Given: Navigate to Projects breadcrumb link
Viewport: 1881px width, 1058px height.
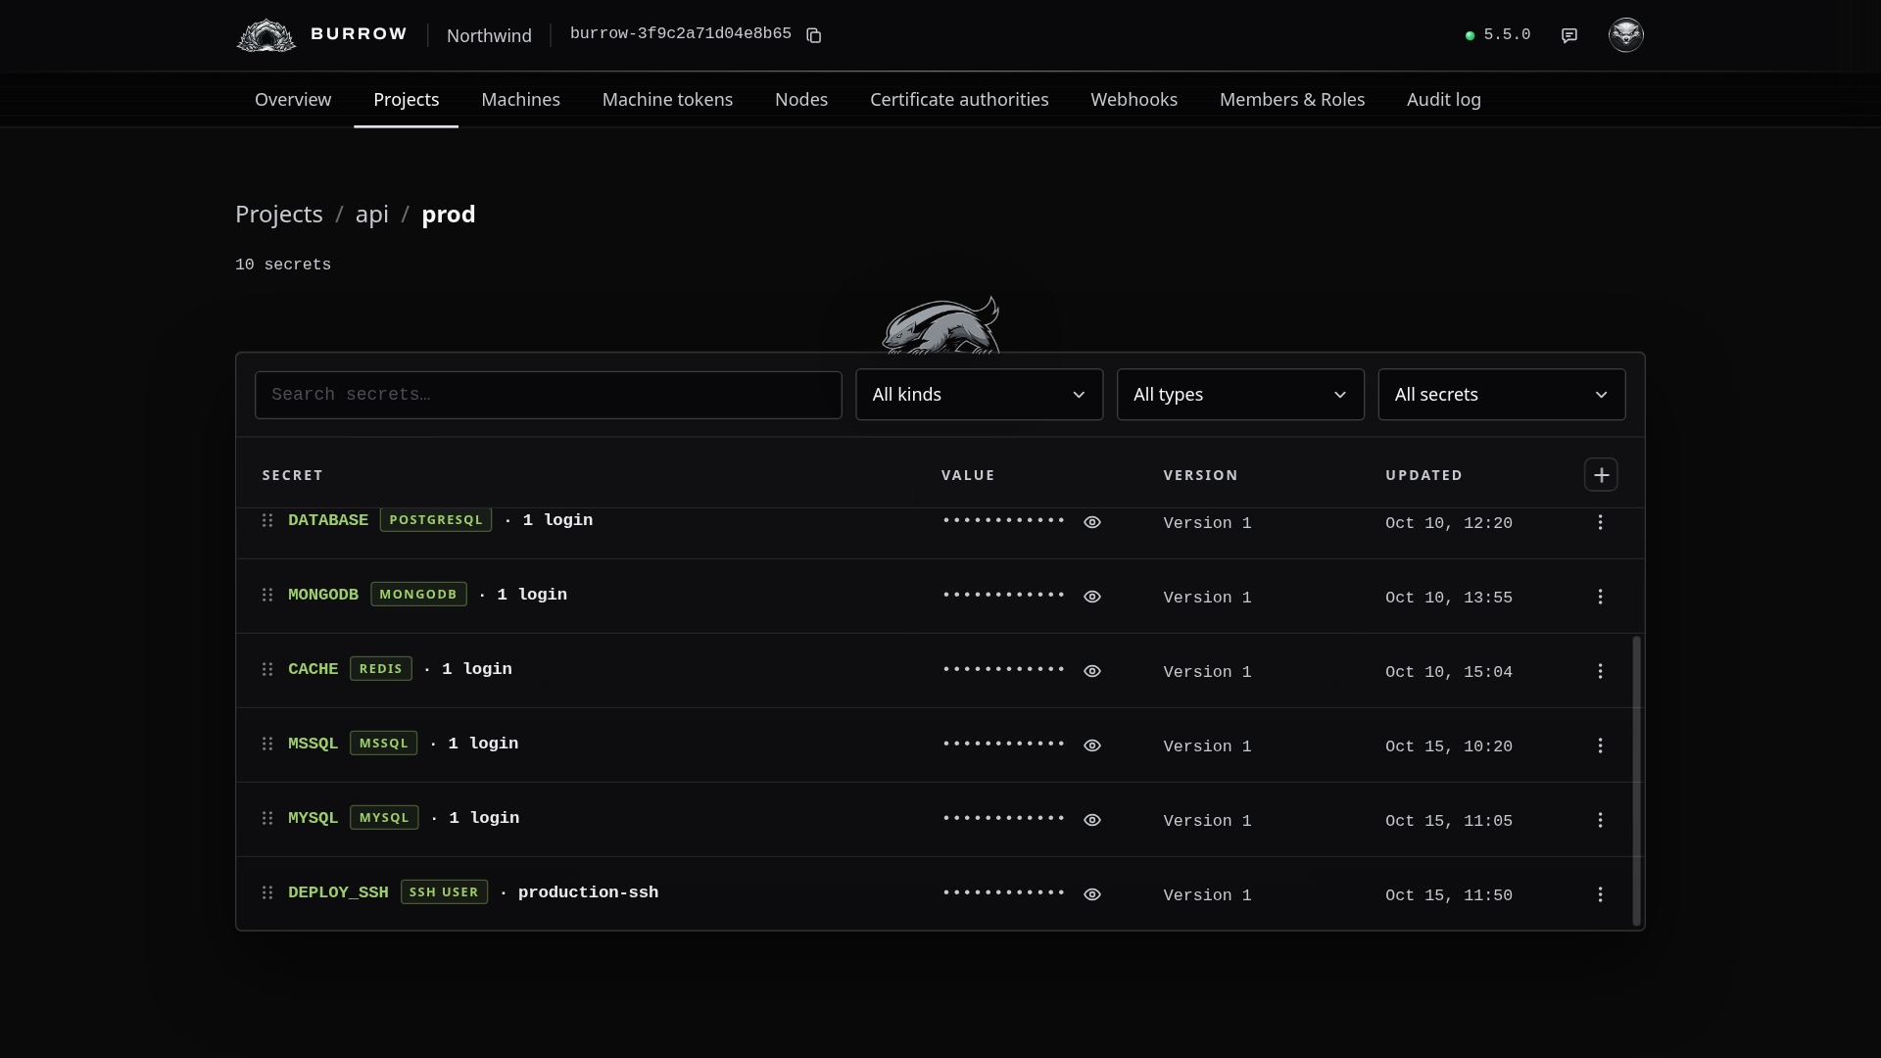Looking at the screenshot, I should pos(279,215).
